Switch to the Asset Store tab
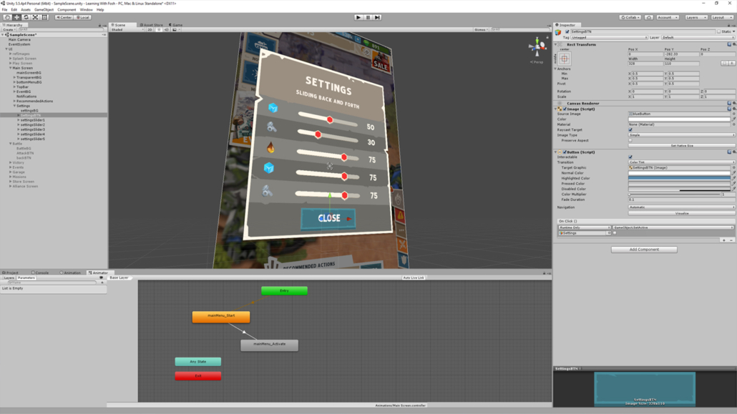 click(x=152, y=25)
